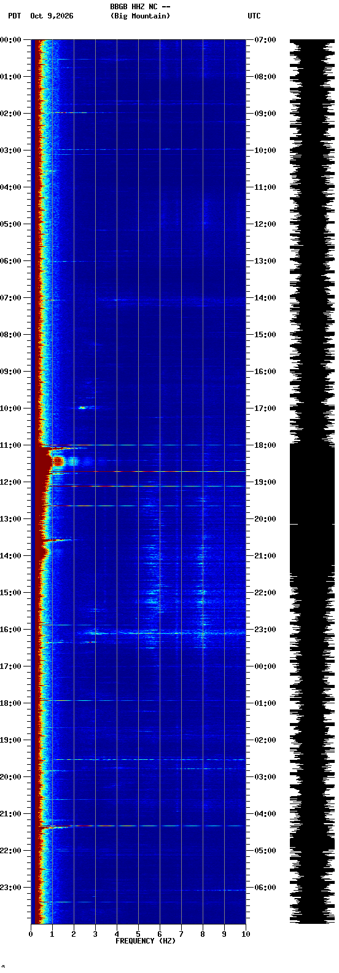Click the PDT time label '06:00'
The width and height of the screenshot is (339, 973).
[x=10, y=261]
